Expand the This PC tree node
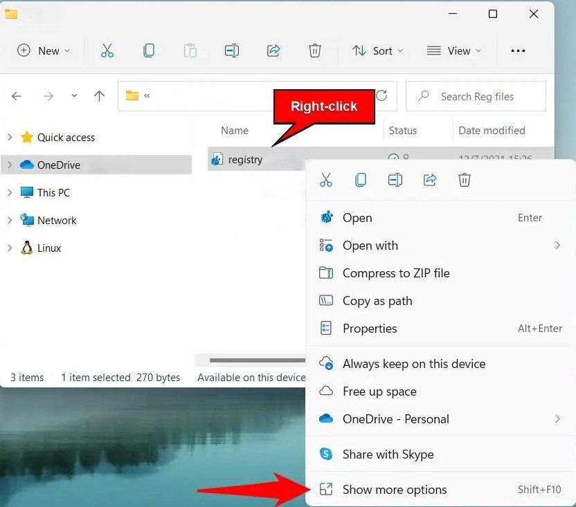 pyautogui.click(x=10, y=192)
